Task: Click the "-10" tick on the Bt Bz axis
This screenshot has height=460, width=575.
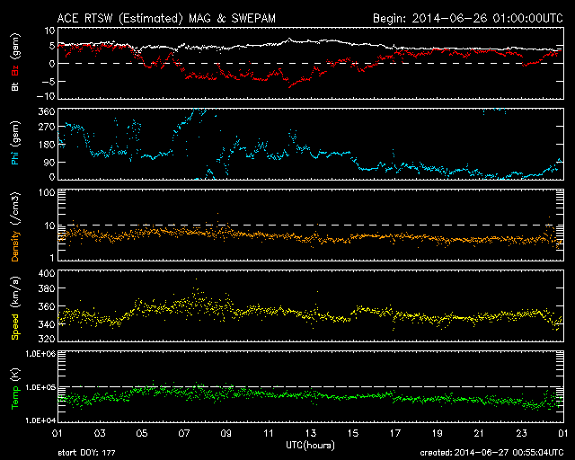Action: 46,96
